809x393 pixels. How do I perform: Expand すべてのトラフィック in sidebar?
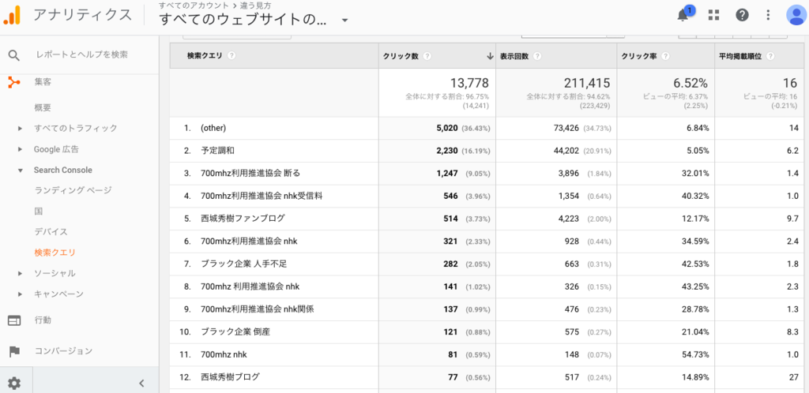click(x=20, y=129)
